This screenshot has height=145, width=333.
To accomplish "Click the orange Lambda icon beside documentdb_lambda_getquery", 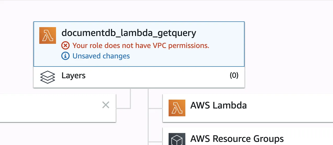I will [x=48, y=35].
